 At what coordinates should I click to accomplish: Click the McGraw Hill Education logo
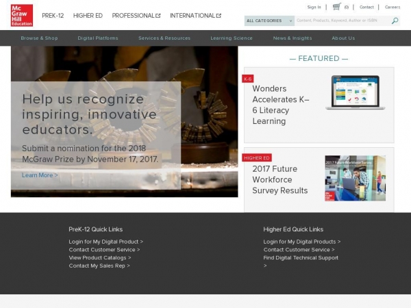tap(22, 16)
